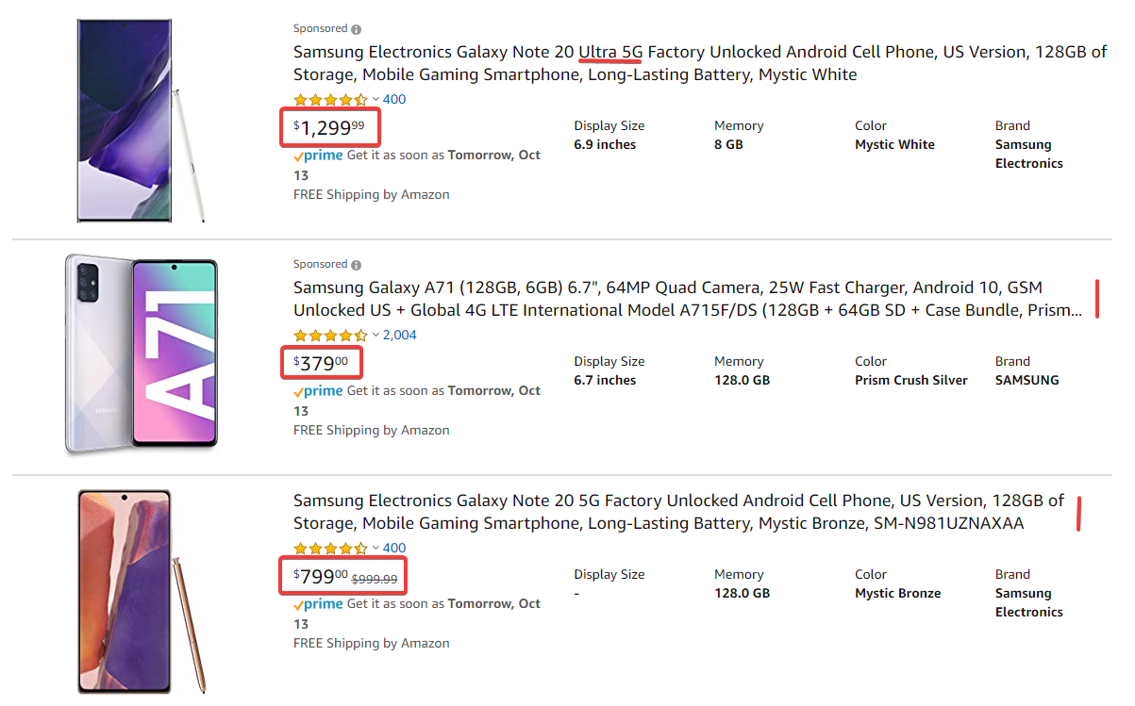Expand the rating dropdown arrow beside 400 on the first listing
Image resolution: width=1135 pixels, height=706 pixels.
tap(376, 100)
